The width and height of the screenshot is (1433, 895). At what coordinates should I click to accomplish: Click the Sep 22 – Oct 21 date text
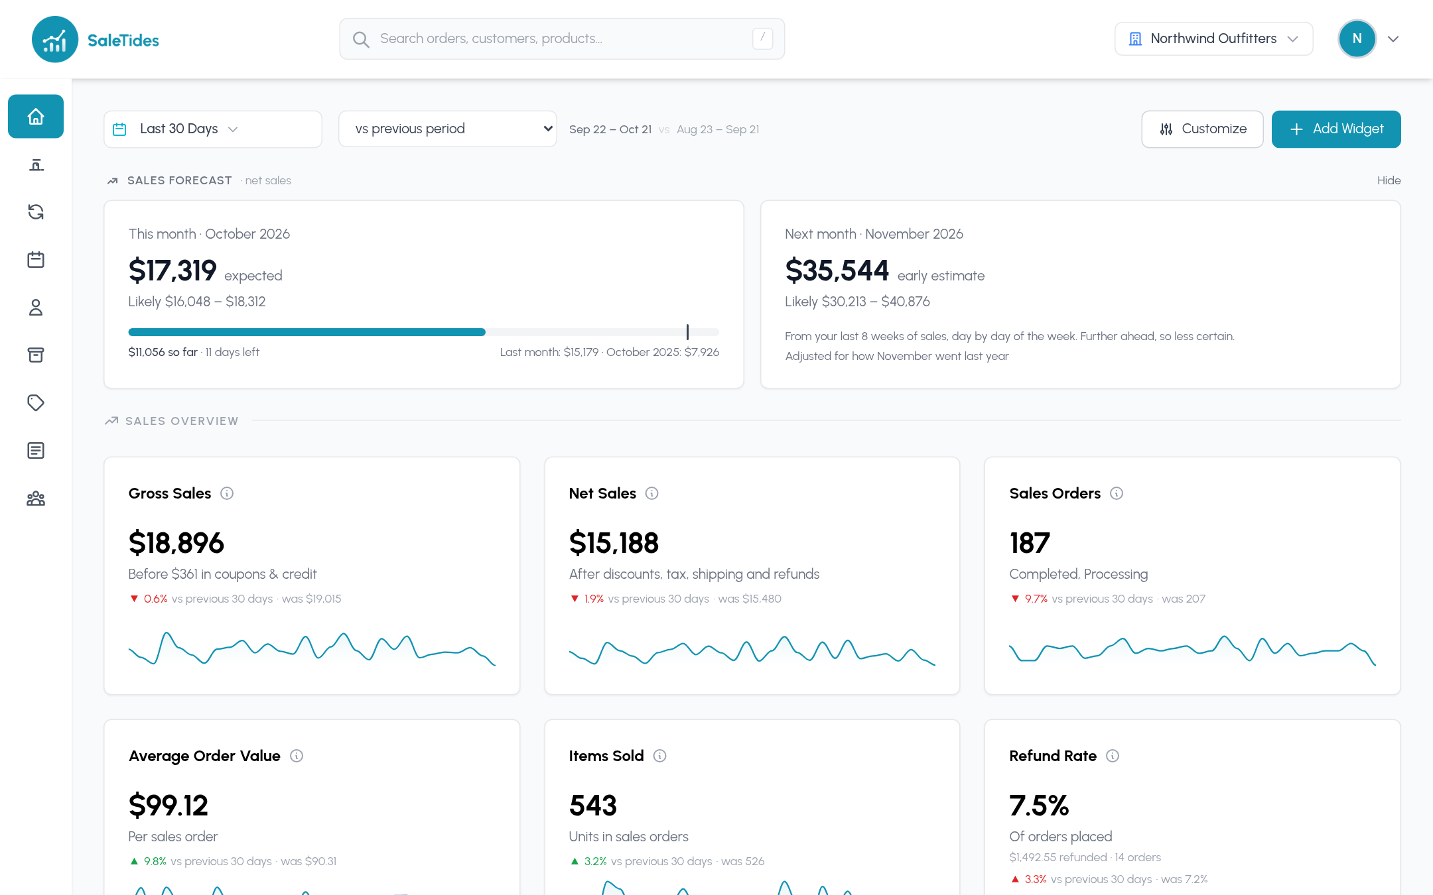610,129
